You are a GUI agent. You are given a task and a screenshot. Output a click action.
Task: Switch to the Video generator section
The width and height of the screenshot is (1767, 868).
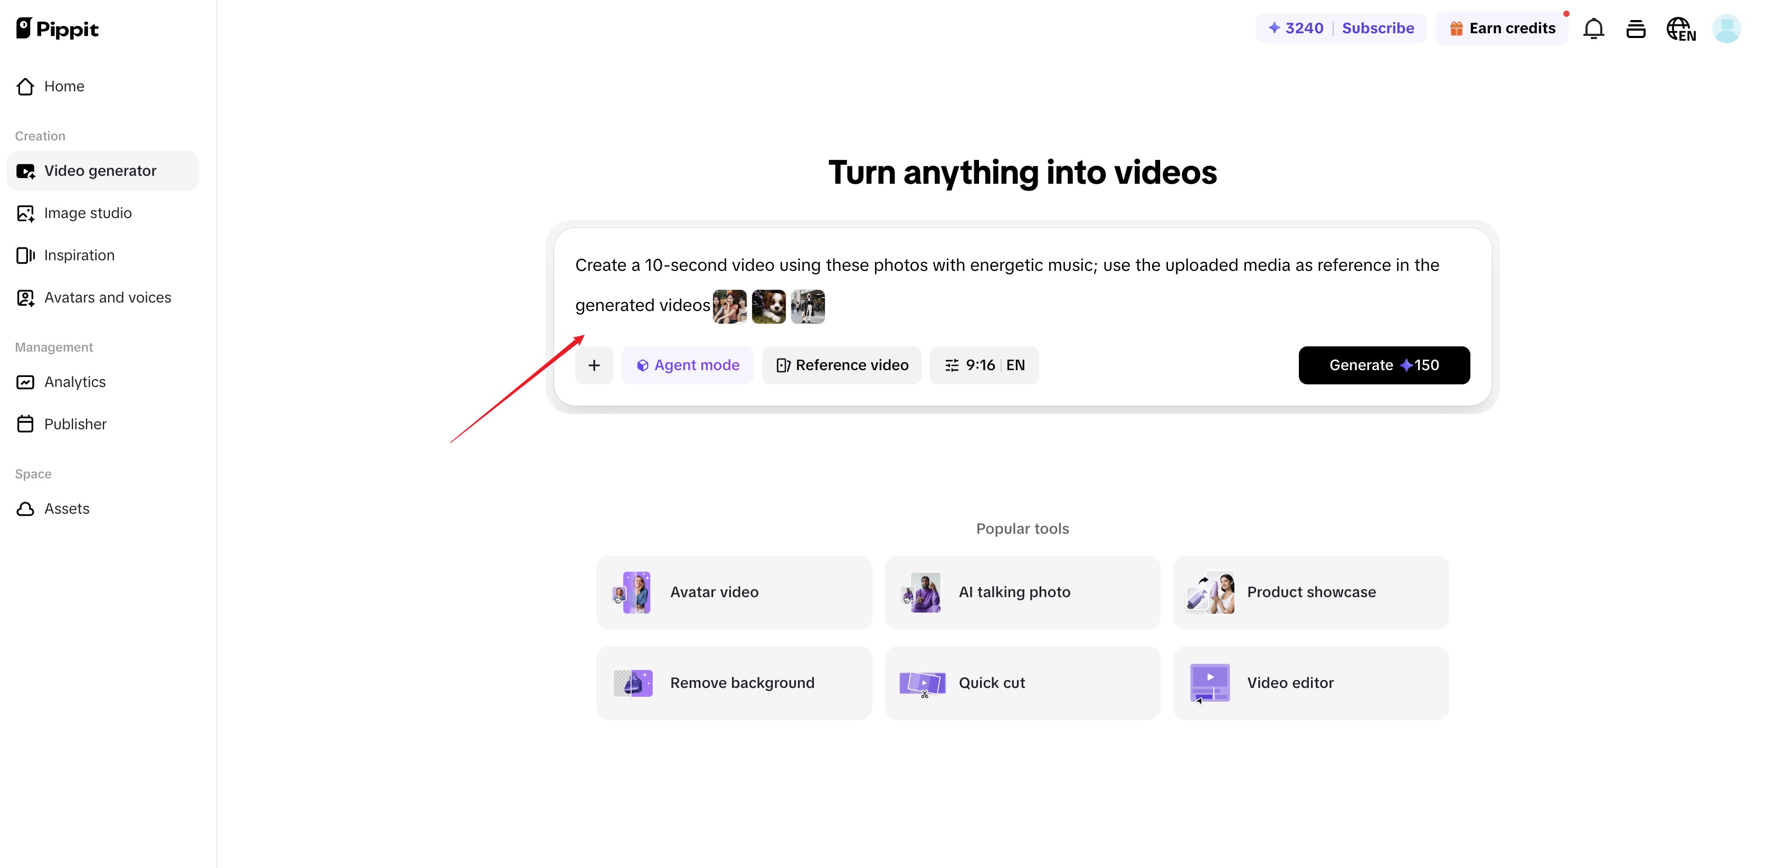pyautogui.click(x=99, y=170)
